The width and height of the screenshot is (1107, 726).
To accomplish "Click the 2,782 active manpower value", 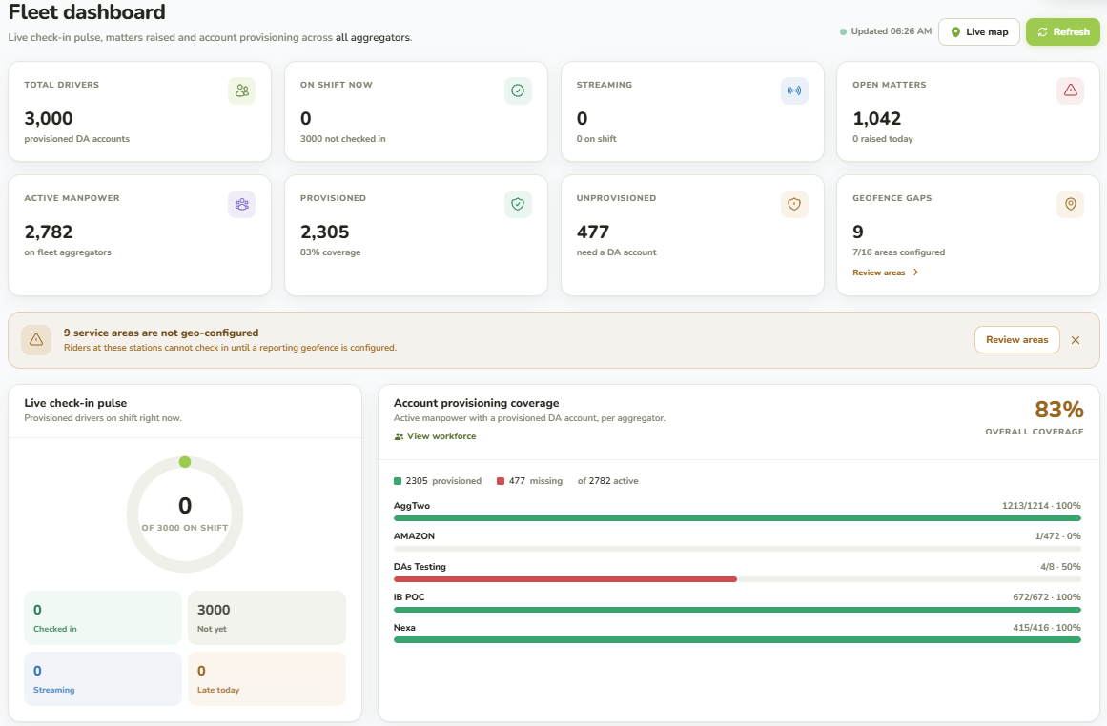I will [x=49, y=232].
